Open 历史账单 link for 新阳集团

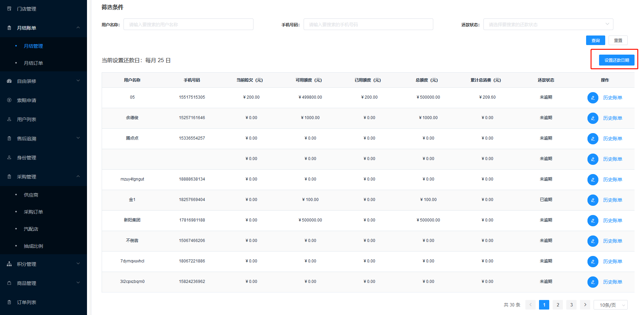[613, 220]
